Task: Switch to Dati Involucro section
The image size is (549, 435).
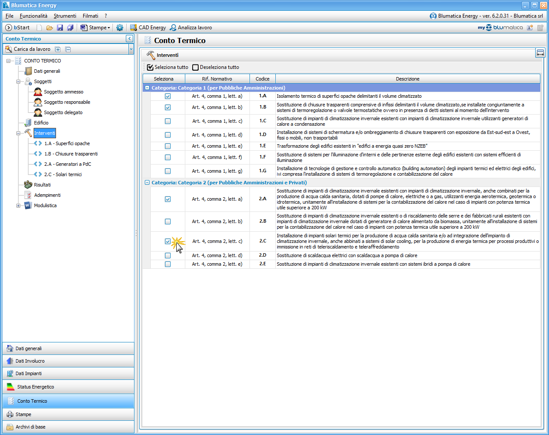Action: click(30, 361)
